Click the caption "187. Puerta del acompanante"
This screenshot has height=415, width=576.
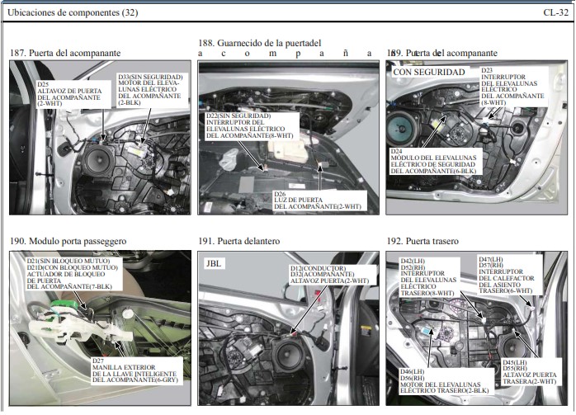(65, 53)
